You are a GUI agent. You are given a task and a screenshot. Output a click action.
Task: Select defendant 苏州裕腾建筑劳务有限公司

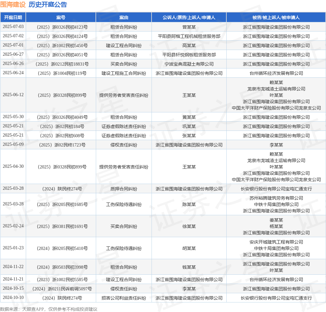(276, 198)
